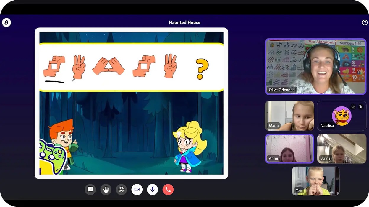Click Vasilisa's camera-off status icon

(353, 106)
